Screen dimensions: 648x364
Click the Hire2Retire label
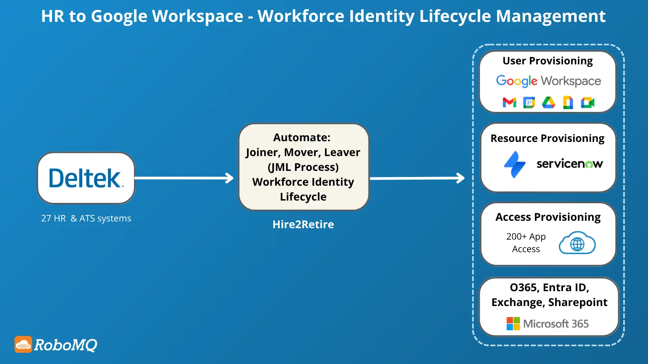pyautogui.click(x=303, y=224)
